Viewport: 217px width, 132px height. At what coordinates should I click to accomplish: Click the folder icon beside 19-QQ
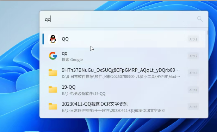(53, 89)
